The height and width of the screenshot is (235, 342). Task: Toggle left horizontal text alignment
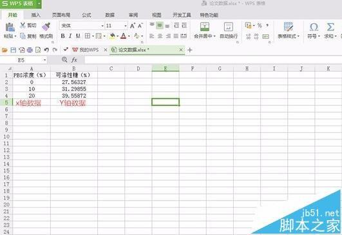click(152, 36)
